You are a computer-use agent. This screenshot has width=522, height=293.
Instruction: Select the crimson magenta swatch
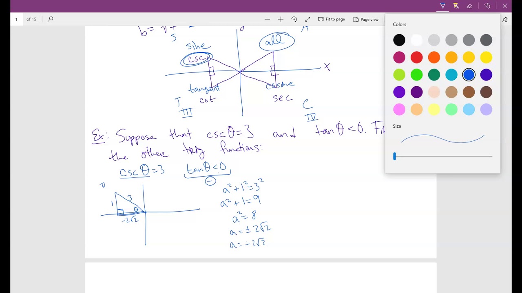coord(399,57)
